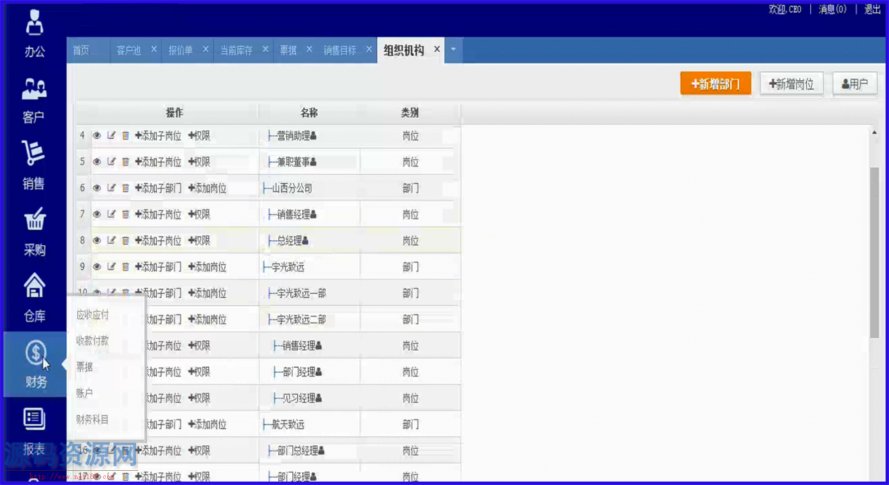Toggle the eye view icon for 营销助理
889x485 pixels.
point(97,136)
